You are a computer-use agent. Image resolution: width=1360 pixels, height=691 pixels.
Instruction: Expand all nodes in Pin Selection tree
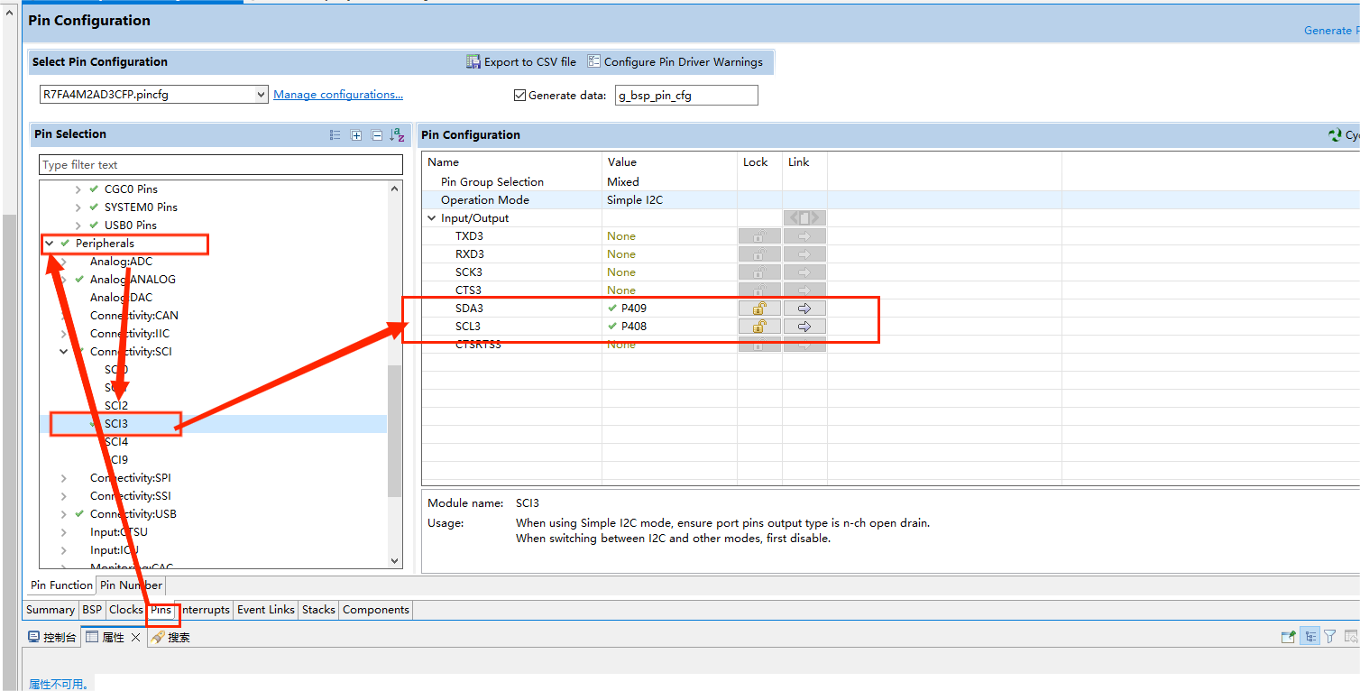pos(356,134)
